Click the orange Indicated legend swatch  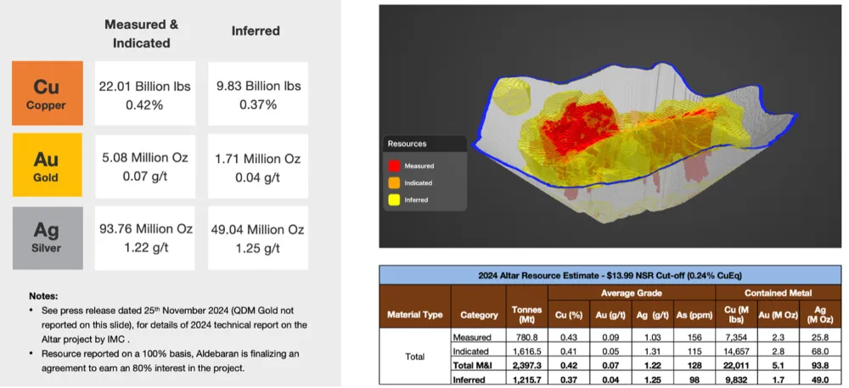[395, 183]
